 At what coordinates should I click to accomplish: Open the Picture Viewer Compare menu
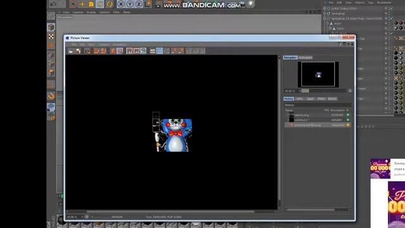pyautogui.click(x=104, y=45)
